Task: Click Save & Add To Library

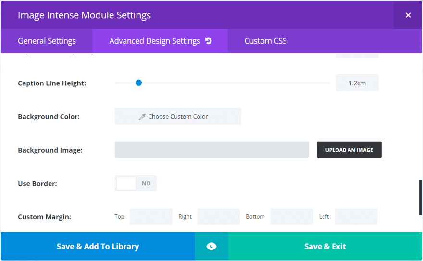Action: point(98,246)
